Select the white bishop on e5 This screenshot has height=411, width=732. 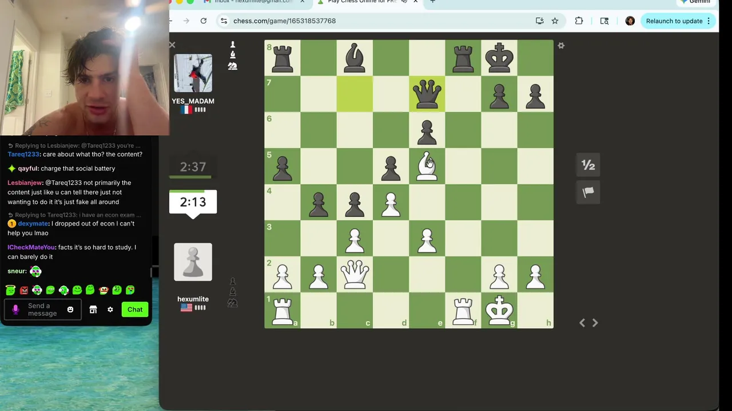[x=427, y=166]
